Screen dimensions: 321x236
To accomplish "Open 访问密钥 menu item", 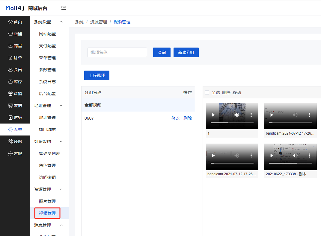I will coord(47,177).
